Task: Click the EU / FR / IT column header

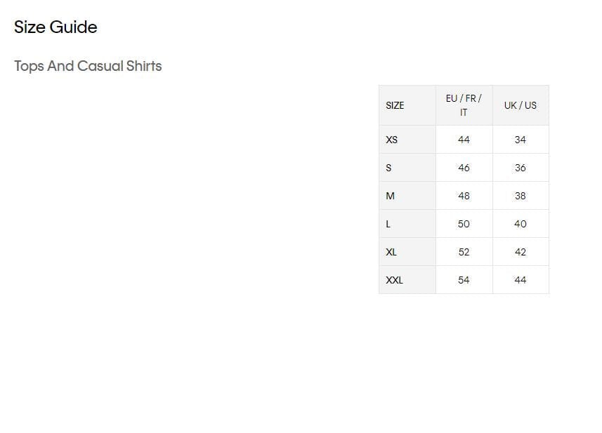Action: pyautogui.click(x=464, y=105)
